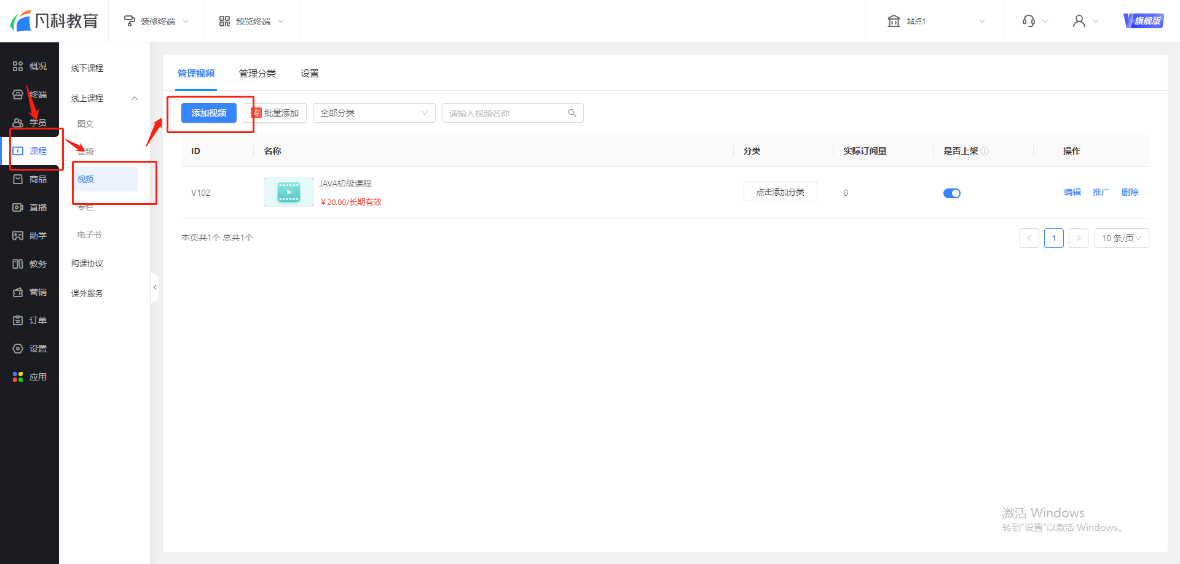
Task: Click the 删除 link for V102
Action: tap(1130, 192)
